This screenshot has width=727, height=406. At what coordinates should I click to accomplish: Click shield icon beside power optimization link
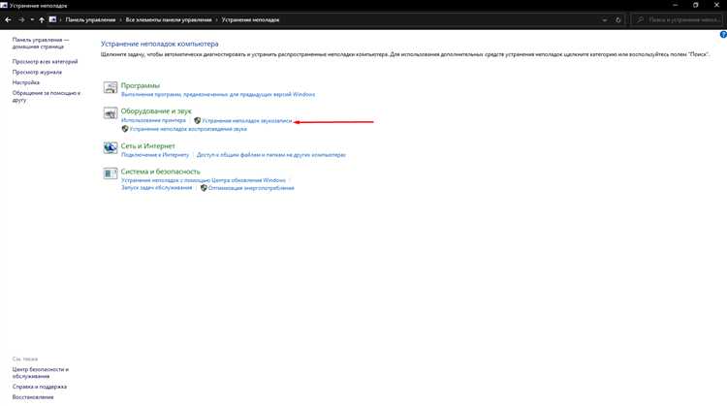click(x=204, y=188)
